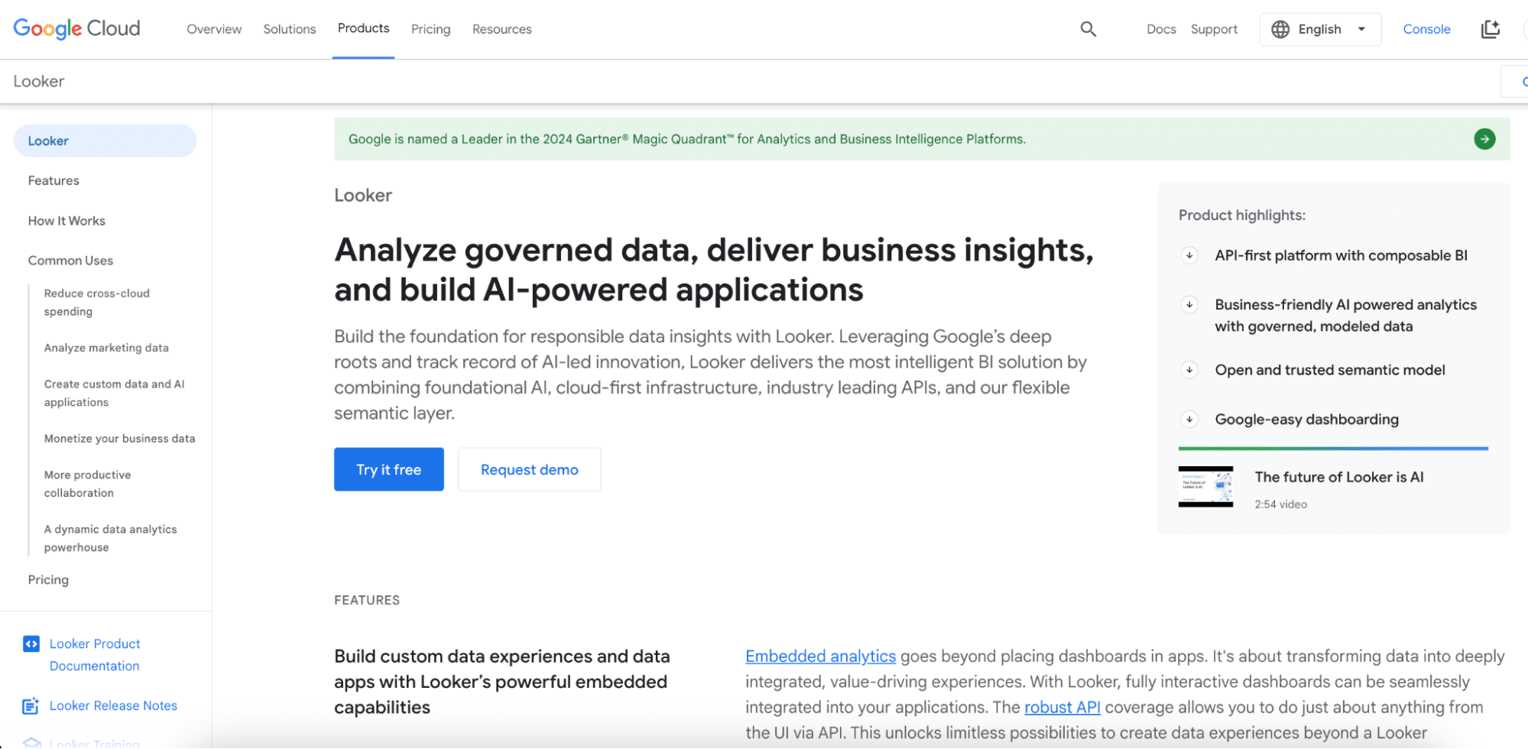Go to the Pricing menu item
1528x749 pixels.
pos(430,29)
